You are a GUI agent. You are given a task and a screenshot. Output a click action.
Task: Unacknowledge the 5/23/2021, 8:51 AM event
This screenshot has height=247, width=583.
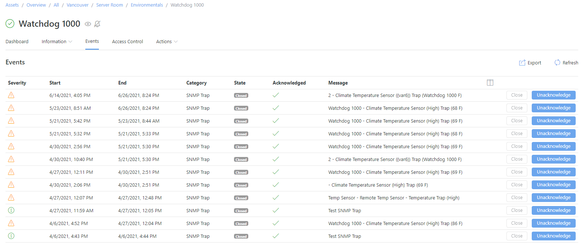[553, 108]
